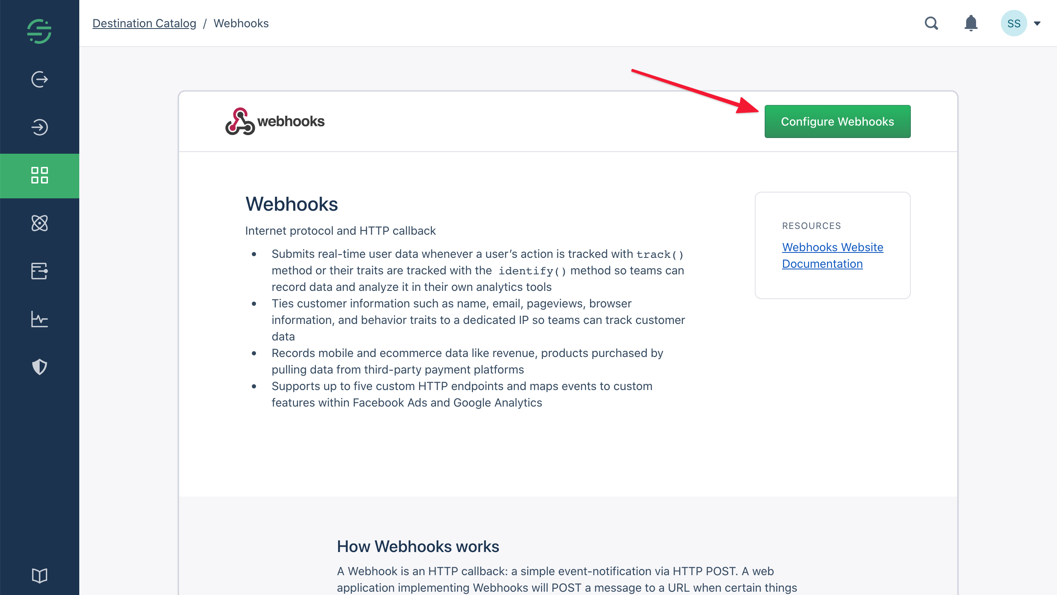Click the Documentation book icon
The width and height of the screenshot is (1057, 595).
point(39,576)
